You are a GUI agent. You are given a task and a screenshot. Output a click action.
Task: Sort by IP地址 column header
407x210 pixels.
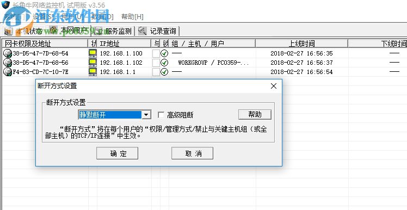(x=124, y=44)
